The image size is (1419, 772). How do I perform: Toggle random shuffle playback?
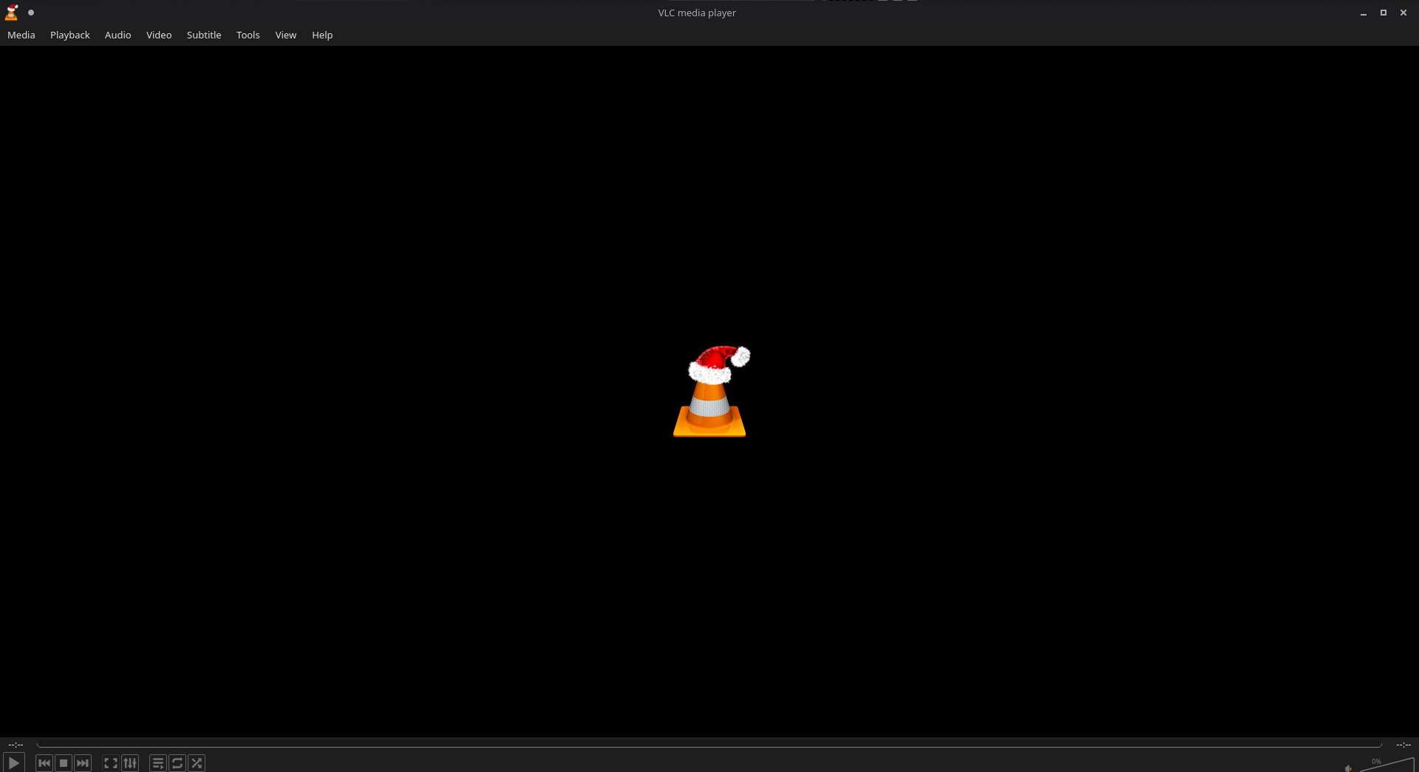(x=197, y=763)
